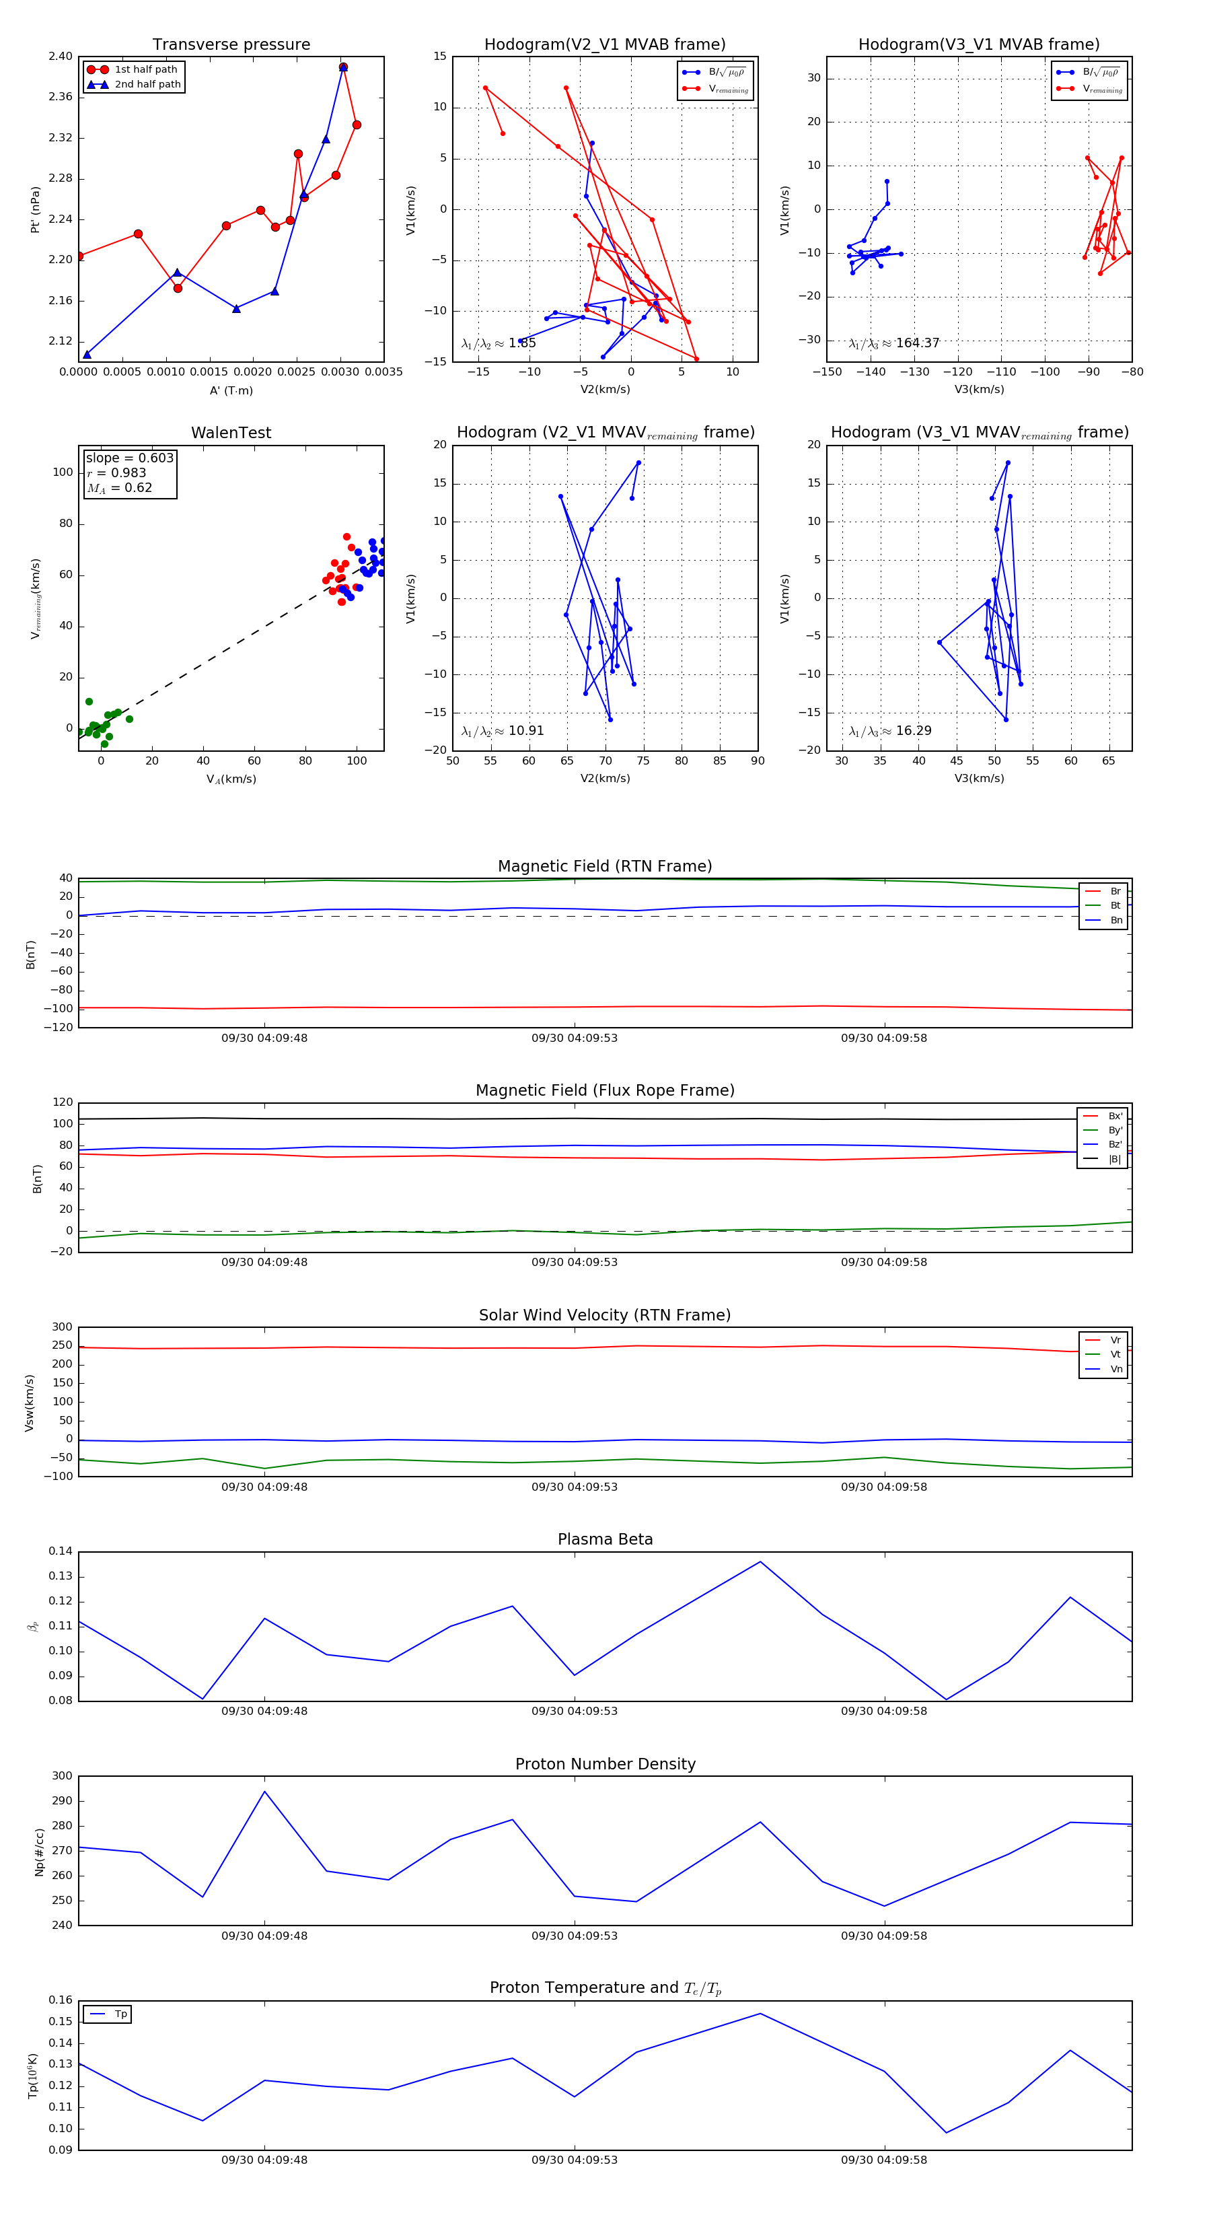Image resolution: width=1211 pixels, height=2221 pixels.
Task: Click the 'Tp(10^6K)' axis label
Action: (33, 2076)
